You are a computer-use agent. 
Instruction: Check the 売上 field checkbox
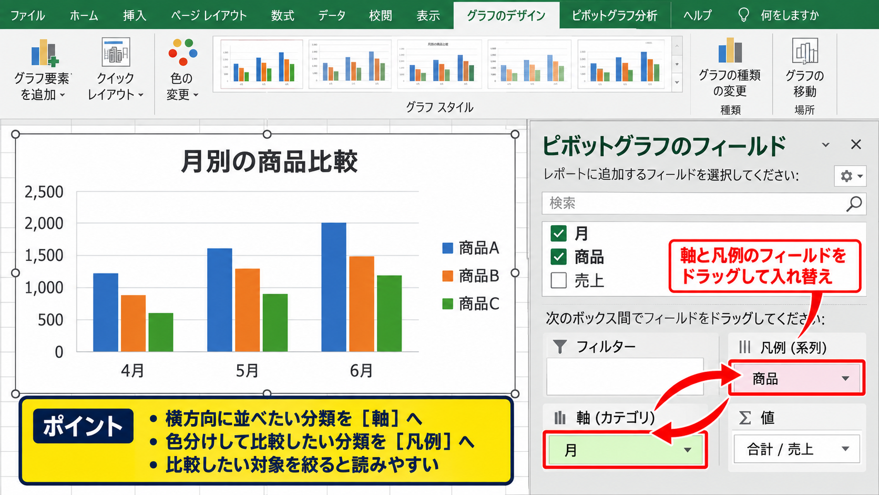pos(558,280)
